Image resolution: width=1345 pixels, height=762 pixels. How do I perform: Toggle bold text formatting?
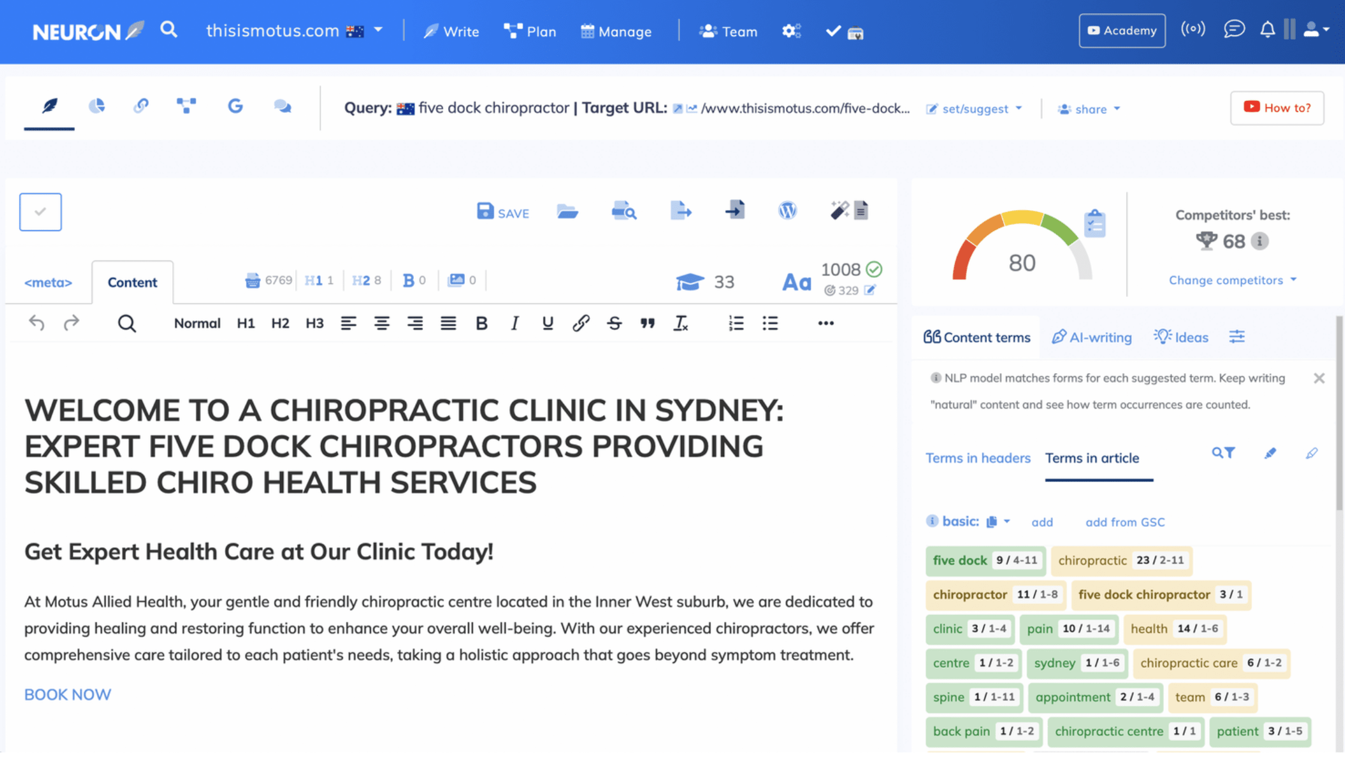click(x=481, y=323)
